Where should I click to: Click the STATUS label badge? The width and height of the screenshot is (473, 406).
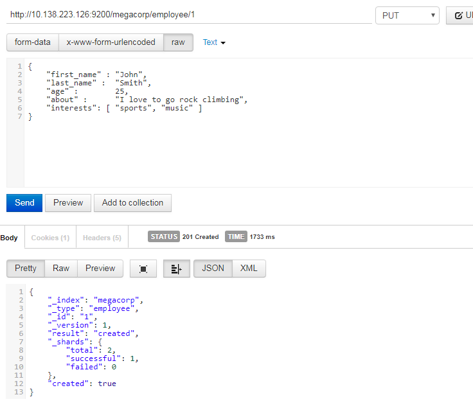tap(164, 236)
